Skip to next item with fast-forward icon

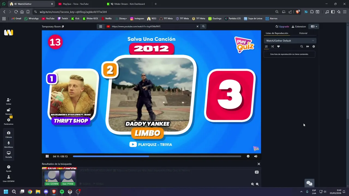click(x=308, y=47)
